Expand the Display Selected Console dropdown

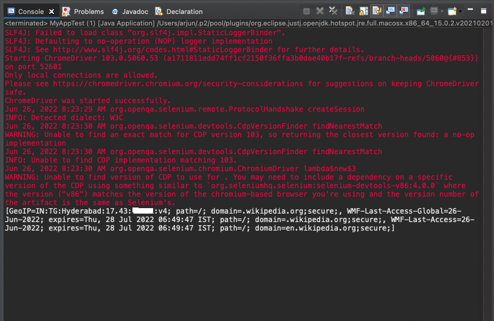442,11
